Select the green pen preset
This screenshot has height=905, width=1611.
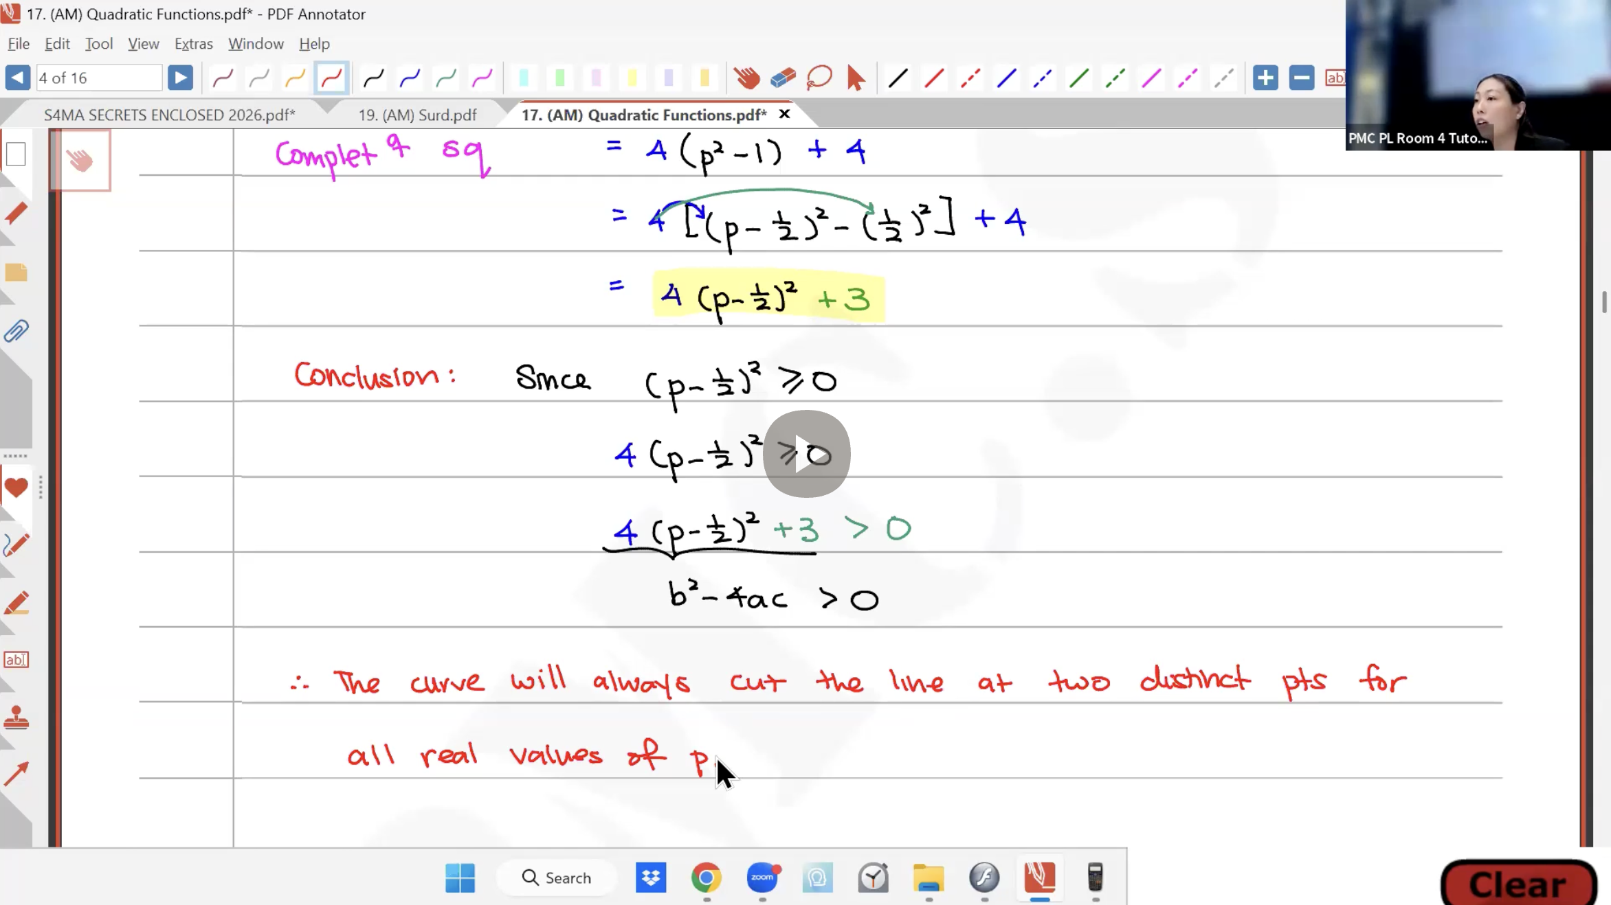(x=446, y=78)
